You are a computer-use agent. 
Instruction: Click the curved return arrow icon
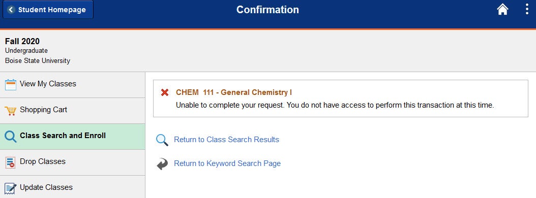(162, 164)
